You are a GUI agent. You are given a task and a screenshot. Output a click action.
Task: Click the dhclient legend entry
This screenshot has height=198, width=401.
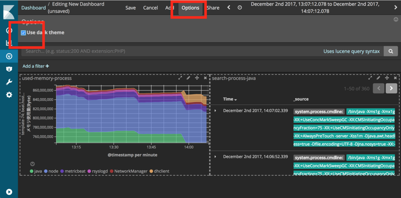coord(160,171)
